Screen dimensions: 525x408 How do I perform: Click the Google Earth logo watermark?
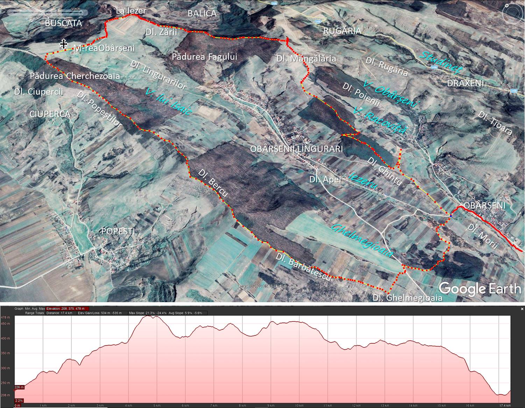(480, 289)
